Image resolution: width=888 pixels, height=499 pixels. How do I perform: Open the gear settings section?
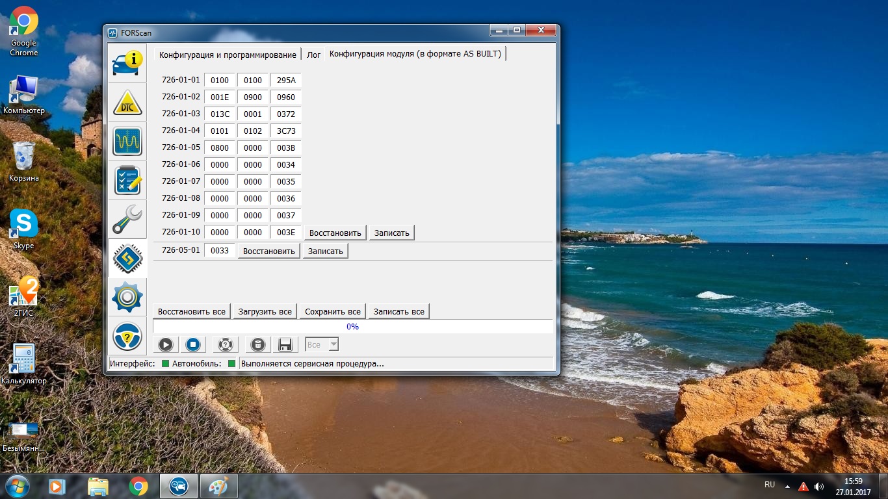127,297
